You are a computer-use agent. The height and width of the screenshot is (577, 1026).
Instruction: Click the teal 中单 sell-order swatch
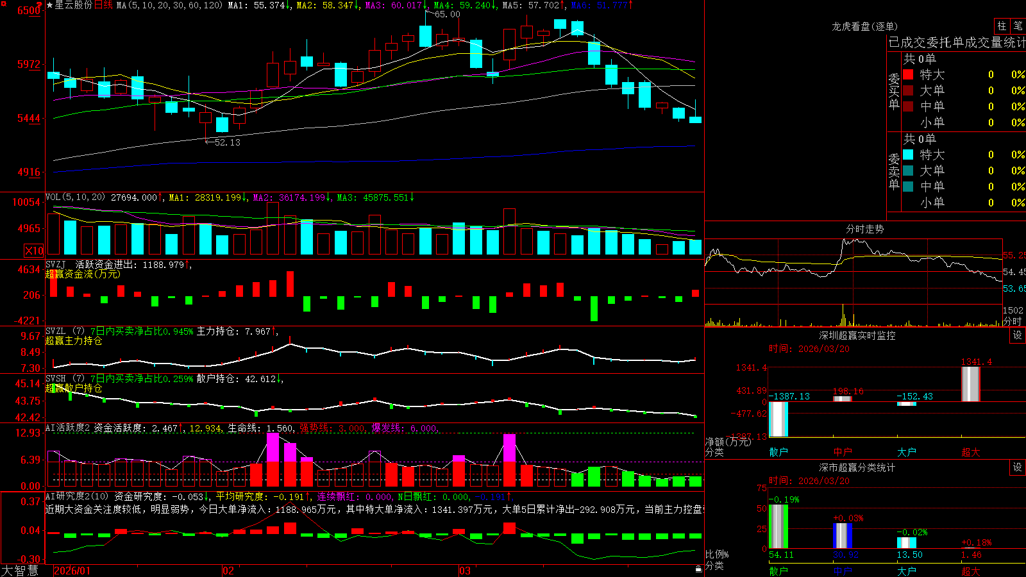[x=908, y=187]
